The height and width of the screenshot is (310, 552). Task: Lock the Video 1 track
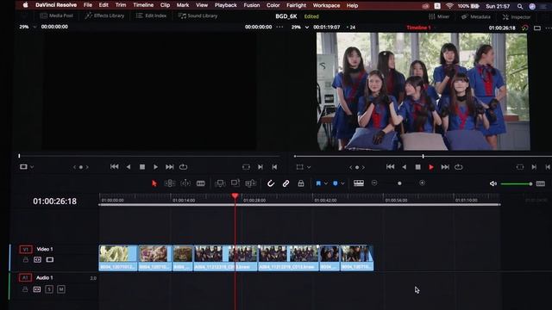[25, 260]
